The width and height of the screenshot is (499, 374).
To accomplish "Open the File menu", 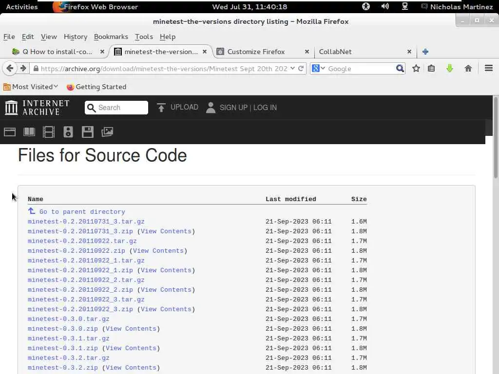I will 9,37.
